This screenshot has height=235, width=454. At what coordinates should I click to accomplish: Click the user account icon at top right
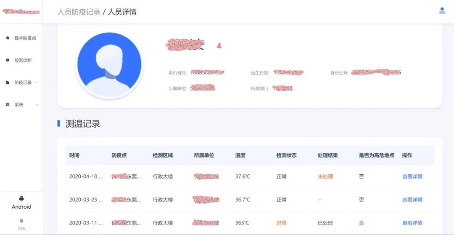(442, 11)
